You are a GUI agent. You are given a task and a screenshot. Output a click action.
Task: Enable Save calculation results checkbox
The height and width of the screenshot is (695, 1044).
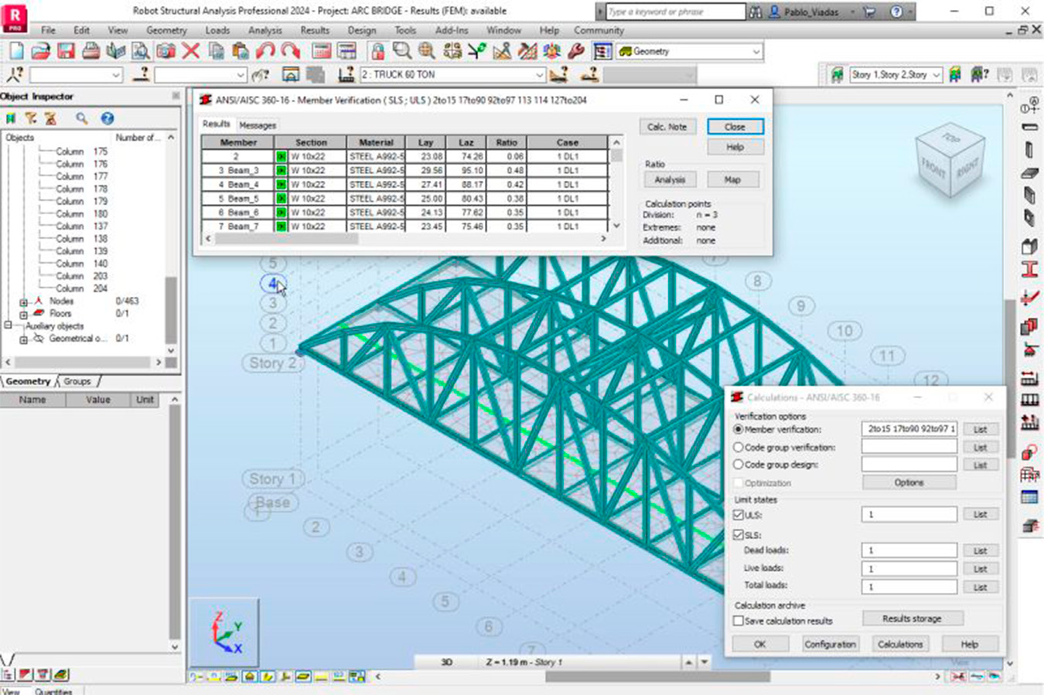point(739,621)
